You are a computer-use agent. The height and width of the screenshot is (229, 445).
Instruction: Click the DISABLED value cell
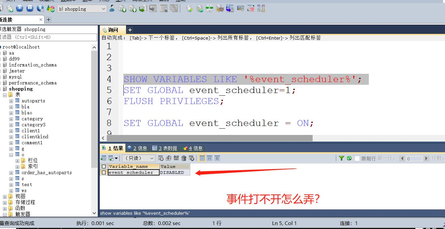[175, 172]
